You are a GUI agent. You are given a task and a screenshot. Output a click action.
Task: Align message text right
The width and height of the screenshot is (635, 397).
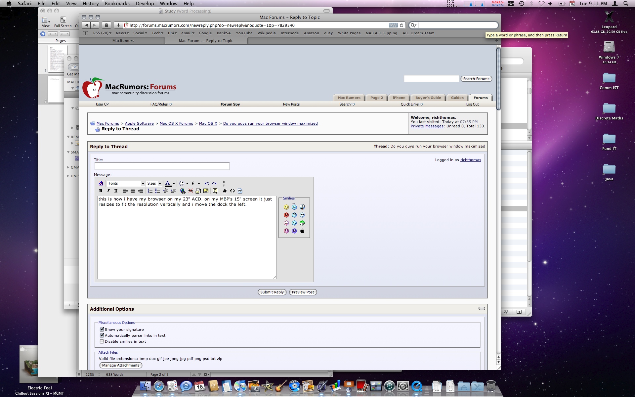point(141,191)
